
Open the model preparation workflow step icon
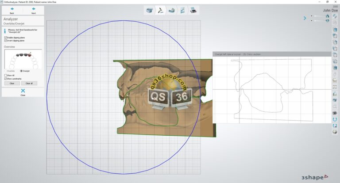149,10
